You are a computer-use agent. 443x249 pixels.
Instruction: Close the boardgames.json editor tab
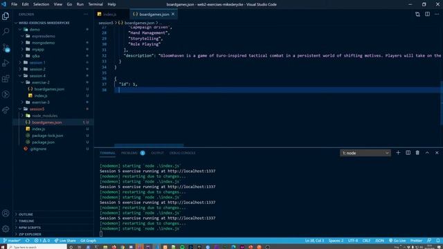pos(173,14)
